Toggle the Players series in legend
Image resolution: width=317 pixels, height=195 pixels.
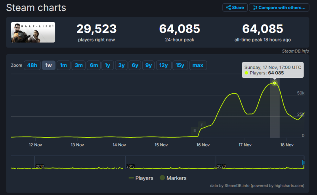click(x=141, y=178)
